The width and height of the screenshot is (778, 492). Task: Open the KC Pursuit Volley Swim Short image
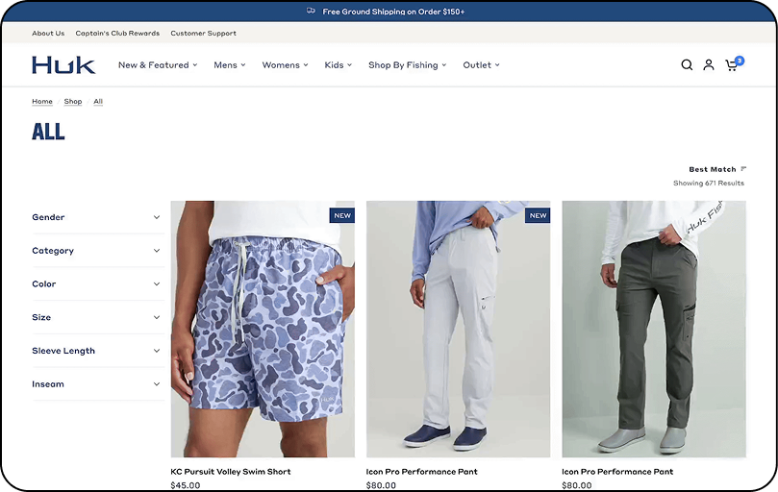point(263,329)
